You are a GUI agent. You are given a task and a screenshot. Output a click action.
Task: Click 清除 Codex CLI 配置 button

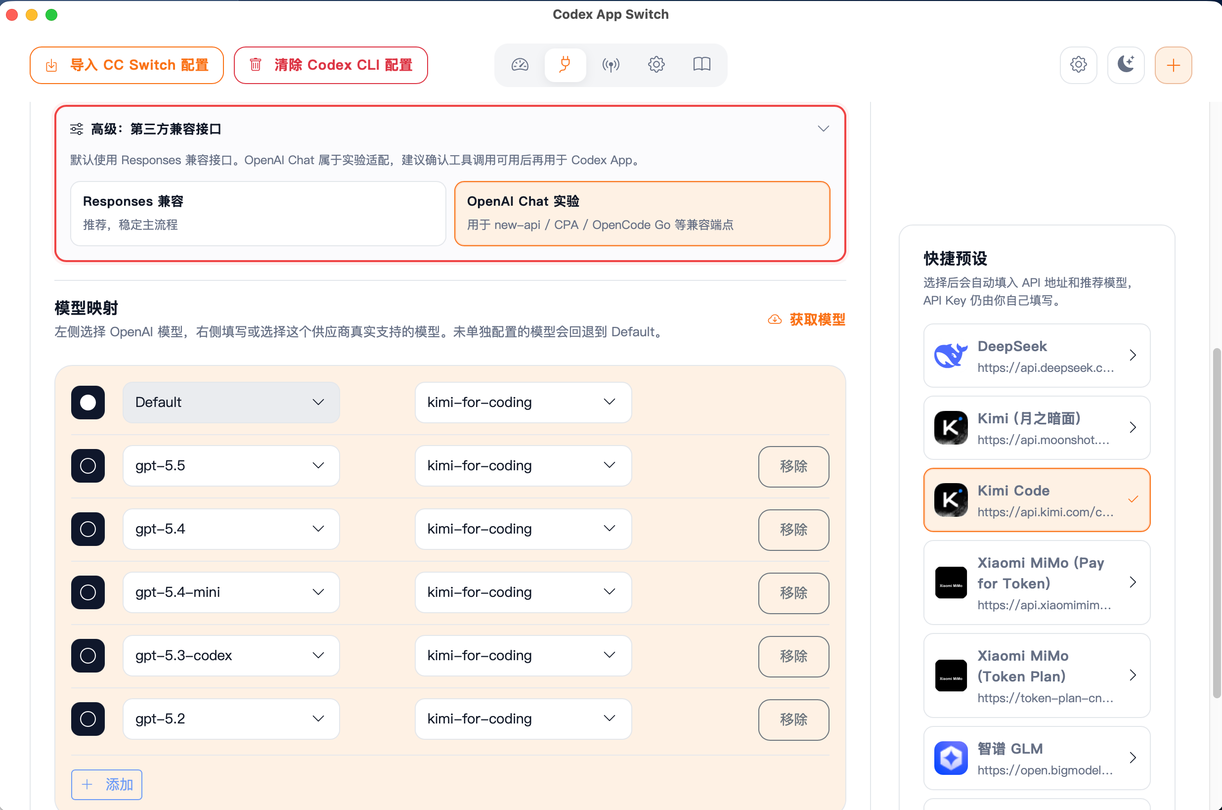331,65
